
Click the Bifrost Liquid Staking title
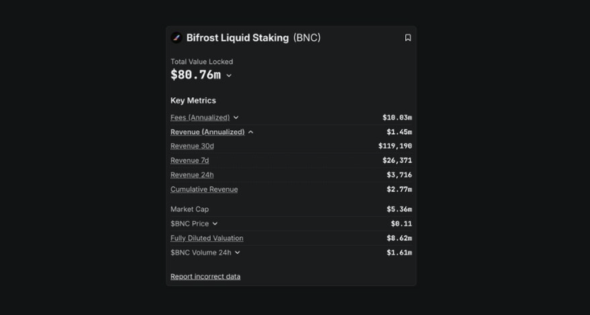(x=238, y=38)
